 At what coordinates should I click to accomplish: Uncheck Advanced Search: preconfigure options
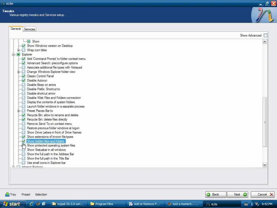(24, 63)
